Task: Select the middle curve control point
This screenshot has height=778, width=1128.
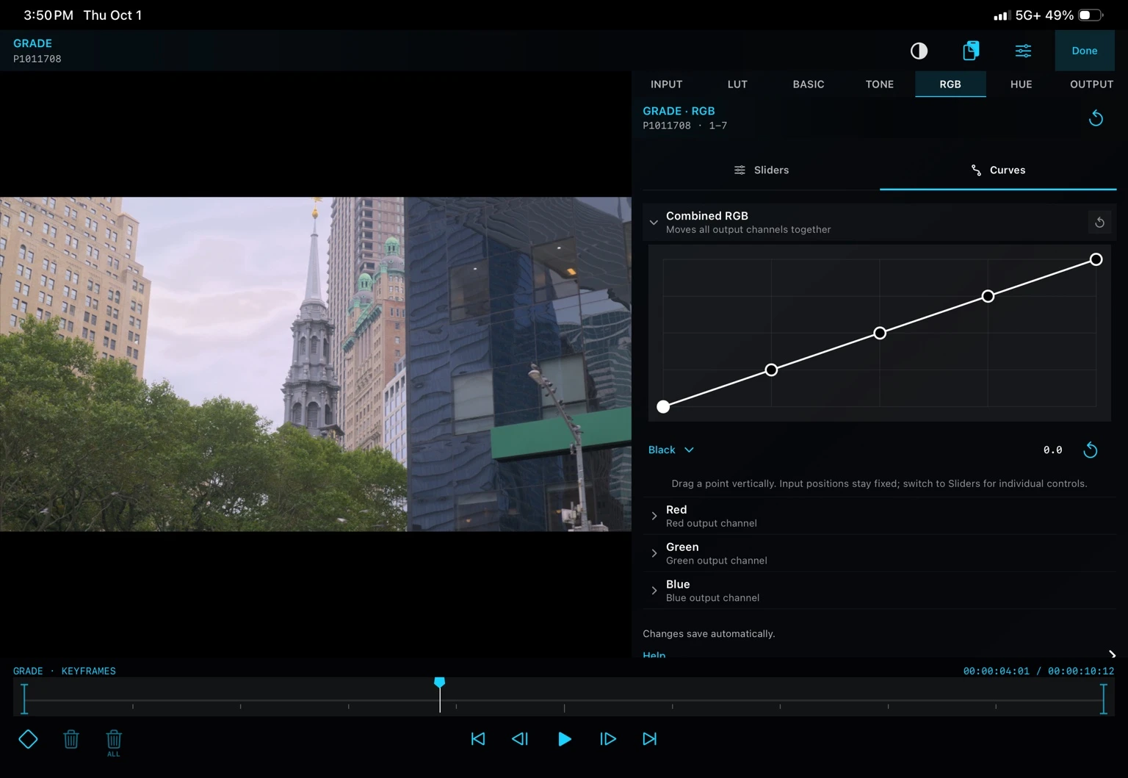Action: tap(880, 333)
